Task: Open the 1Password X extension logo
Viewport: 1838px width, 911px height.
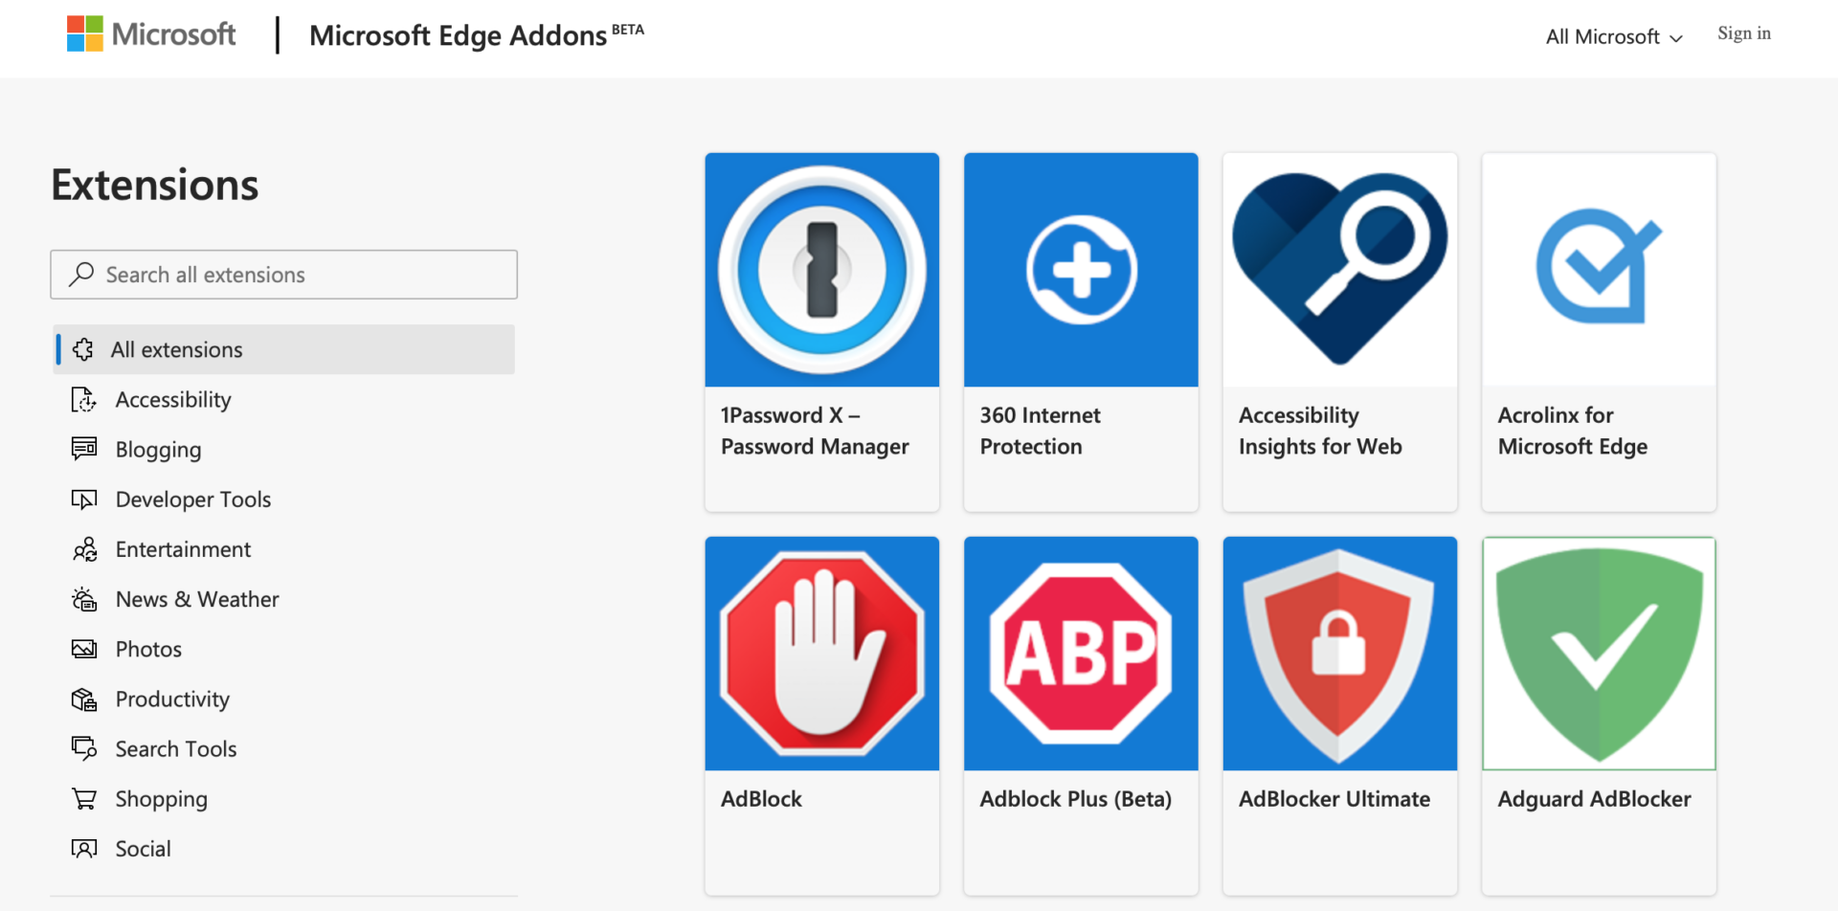Action: [x=822, y=270]
